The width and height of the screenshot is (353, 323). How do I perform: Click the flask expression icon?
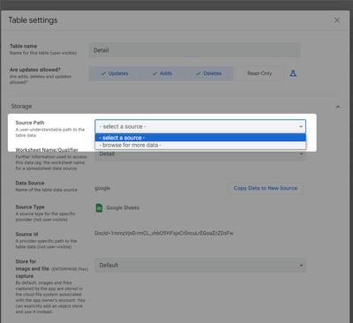[293, 73]
